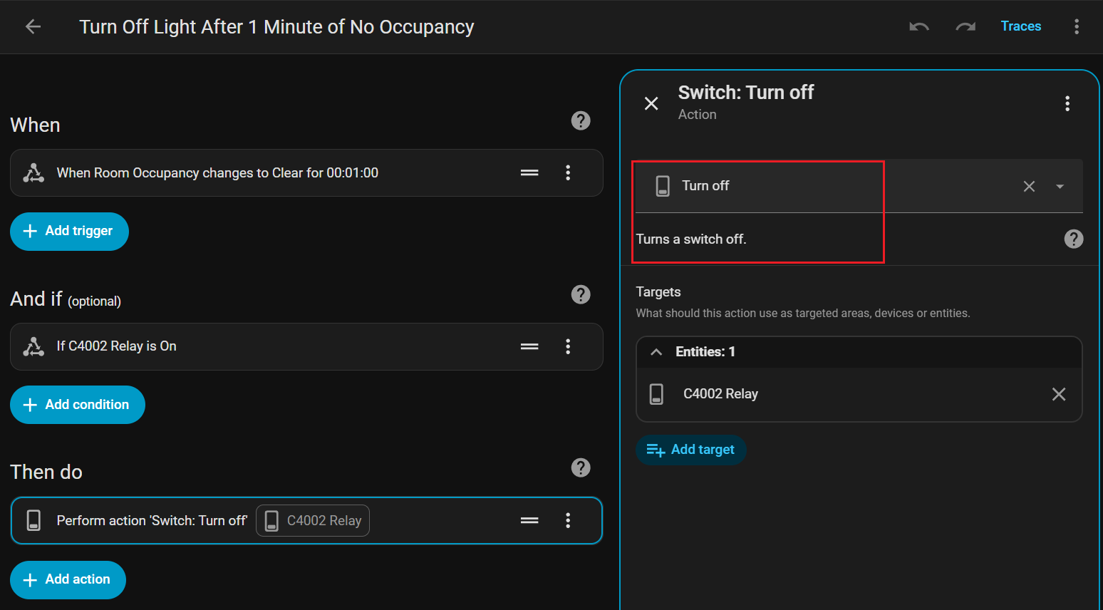Image resolution: width=1103 pixels, height=610 pixels.
Task: Open help for the When section
Action: tap(581, 121)
